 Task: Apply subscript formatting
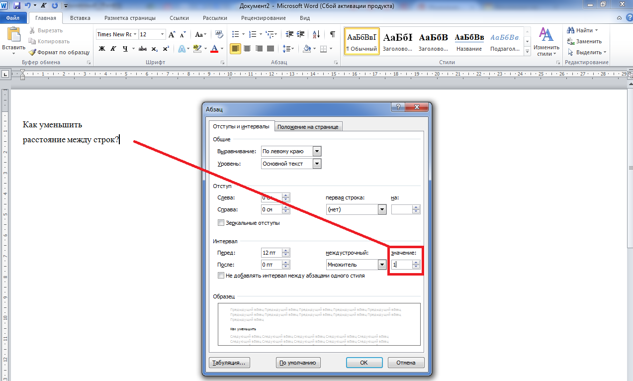click(x=155, y=49)
